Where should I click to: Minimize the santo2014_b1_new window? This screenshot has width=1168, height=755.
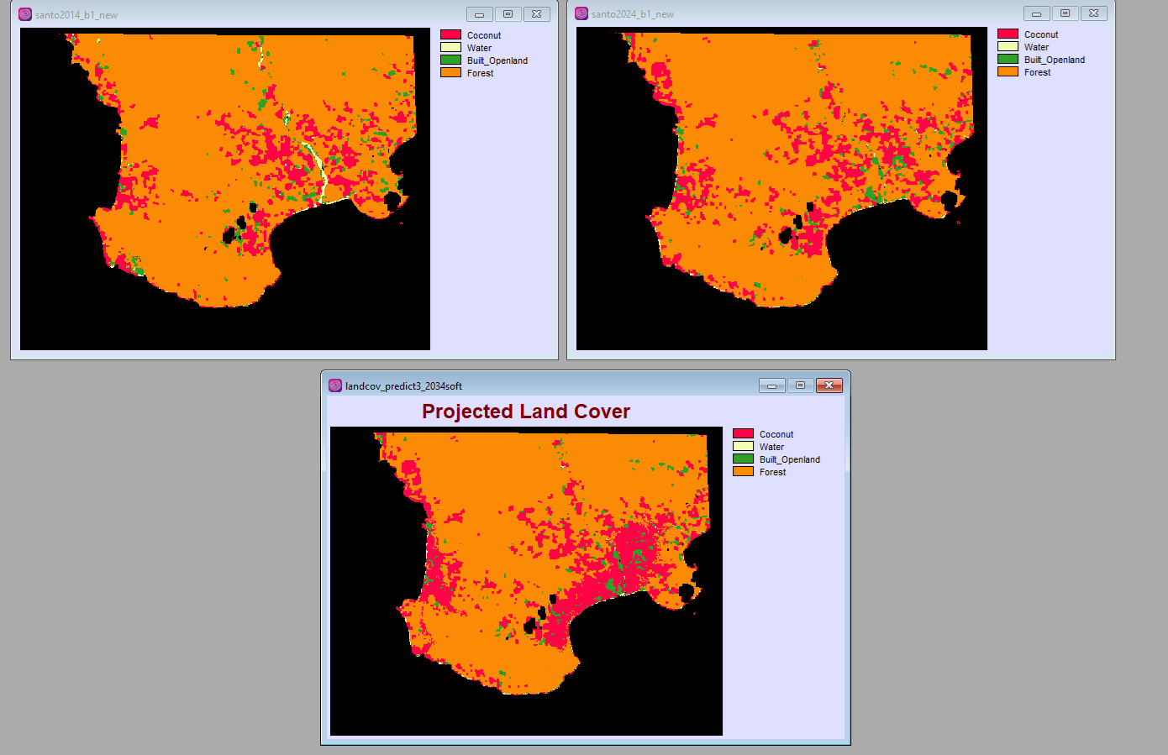(479, 14)
